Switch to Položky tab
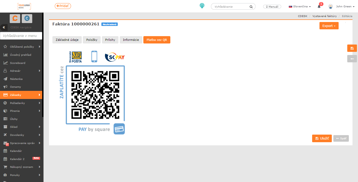Viewport: 358px width, 182px height. tap(92, 40)
